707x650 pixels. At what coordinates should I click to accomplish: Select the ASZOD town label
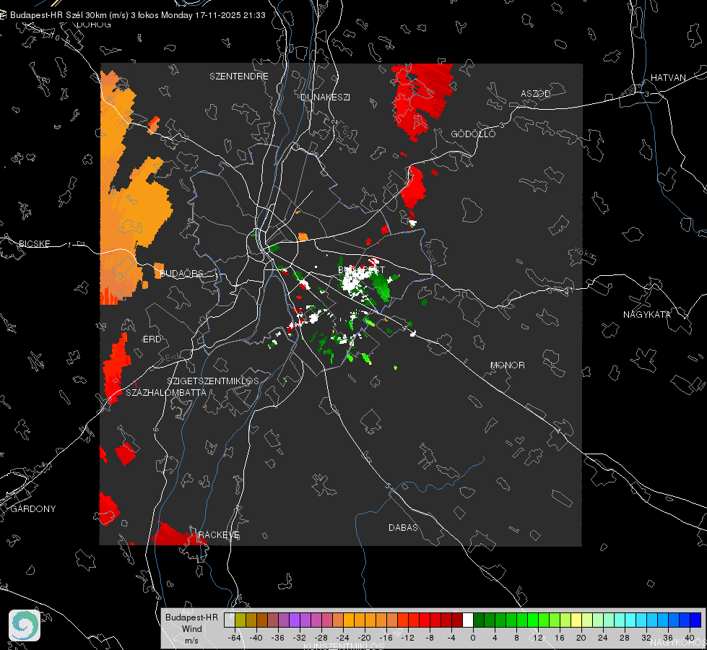click(536, 93)
